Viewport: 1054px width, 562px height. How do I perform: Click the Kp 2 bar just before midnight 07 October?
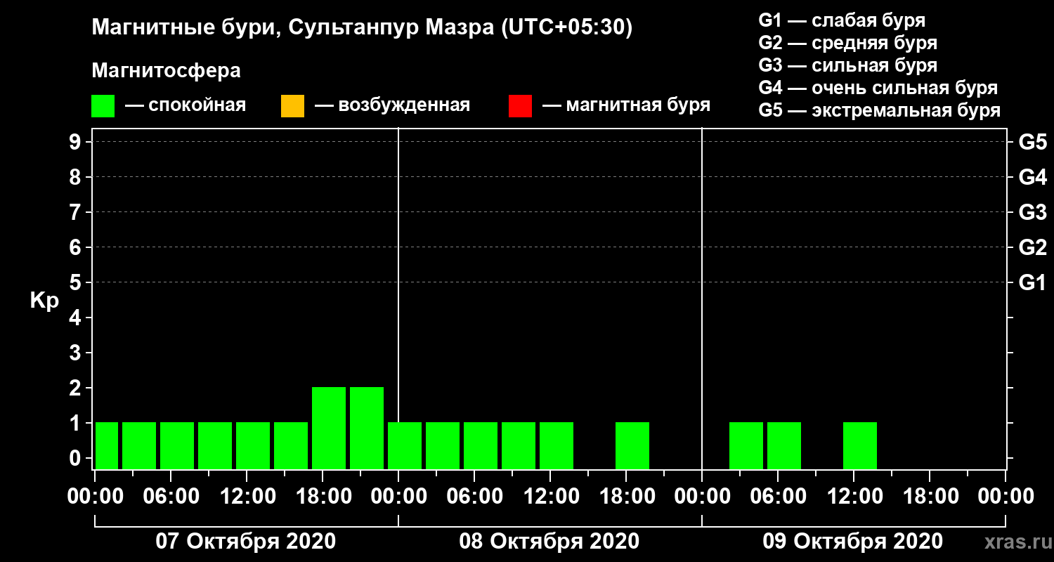pyautogui.click(x=367, y=428)
